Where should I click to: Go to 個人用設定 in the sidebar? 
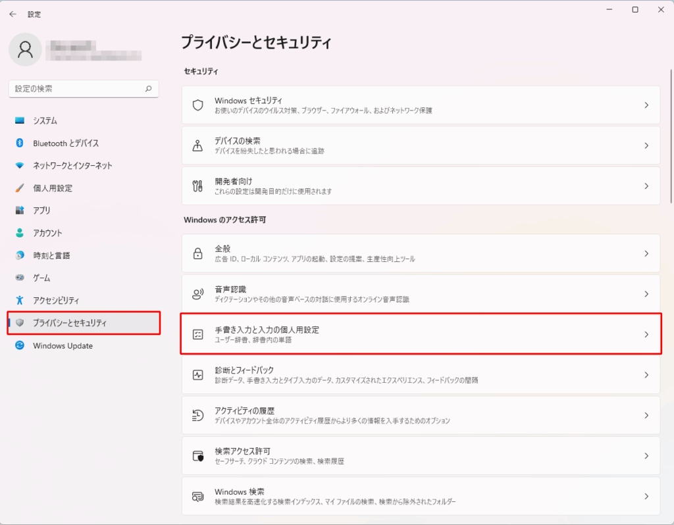point(84,188)
